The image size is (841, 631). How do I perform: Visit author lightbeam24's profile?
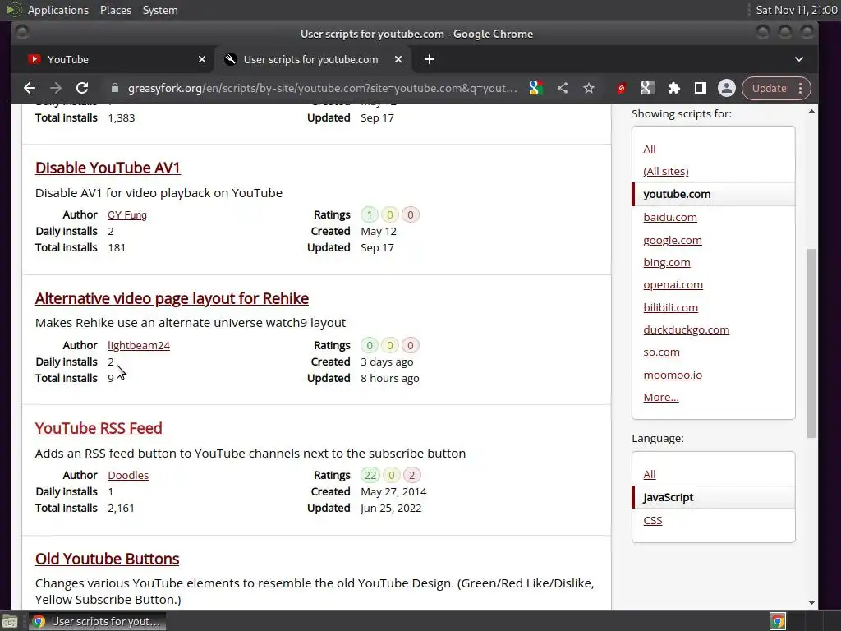(138, 346)
